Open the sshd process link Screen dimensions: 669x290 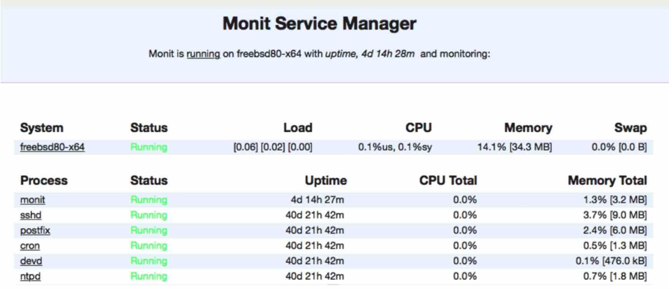(x=30, y=215)
